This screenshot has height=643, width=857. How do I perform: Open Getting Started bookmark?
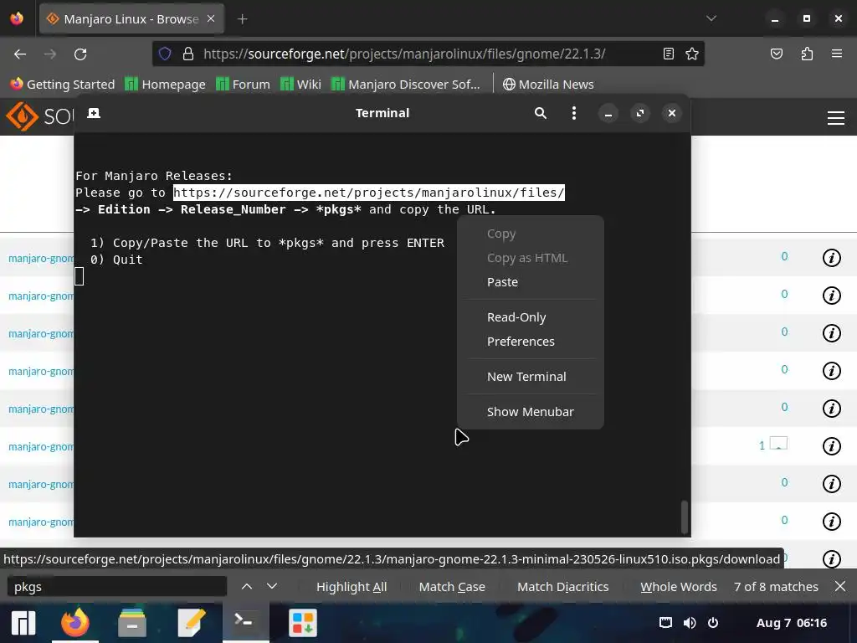(62, 85)
